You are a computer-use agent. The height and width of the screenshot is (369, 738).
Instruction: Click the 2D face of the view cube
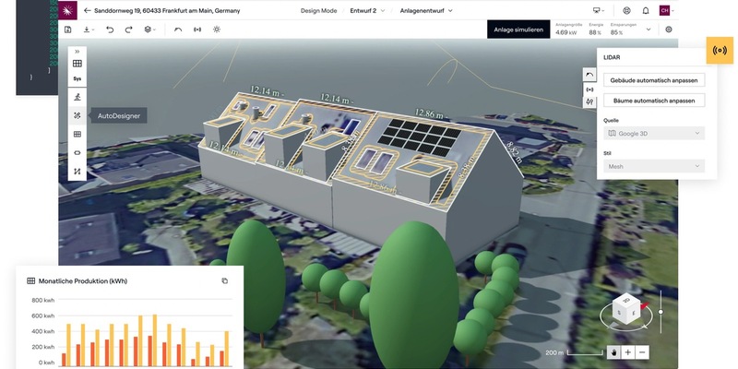626,301
